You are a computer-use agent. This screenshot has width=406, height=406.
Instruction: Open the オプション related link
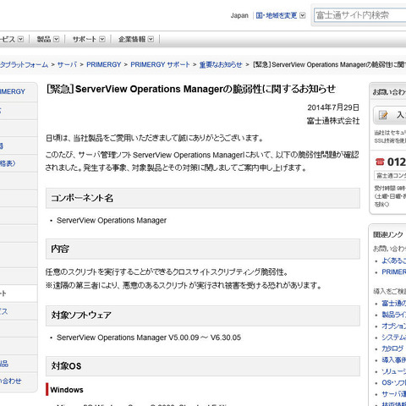[x=394, y=326]
